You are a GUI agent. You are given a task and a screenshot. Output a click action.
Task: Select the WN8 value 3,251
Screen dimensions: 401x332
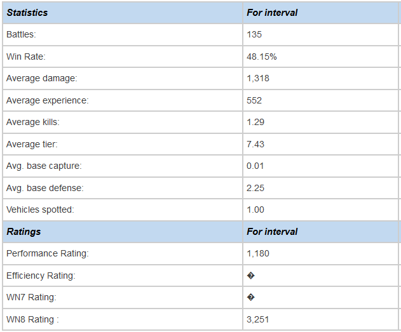coord(257,319)
